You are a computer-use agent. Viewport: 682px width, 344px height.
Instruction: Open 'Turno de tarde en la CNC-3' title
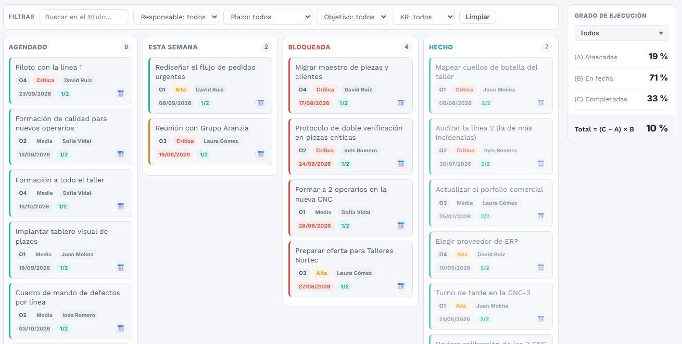[483, 293]
